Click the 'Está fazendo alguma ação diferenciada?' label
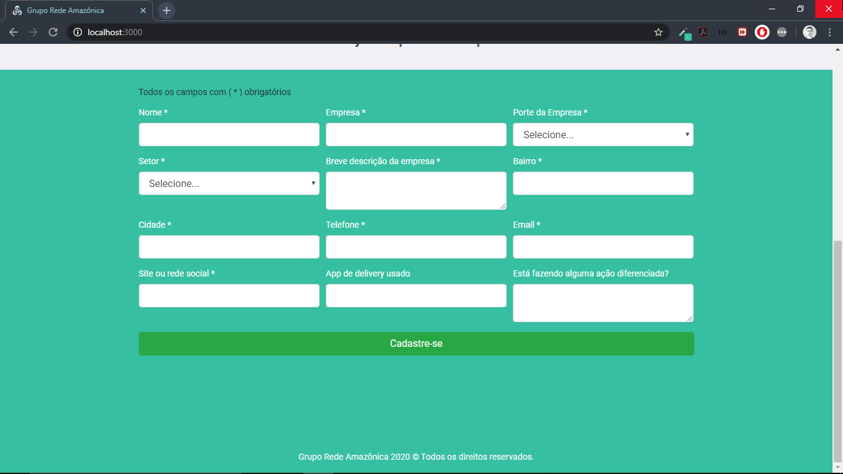 pos(591,273)
